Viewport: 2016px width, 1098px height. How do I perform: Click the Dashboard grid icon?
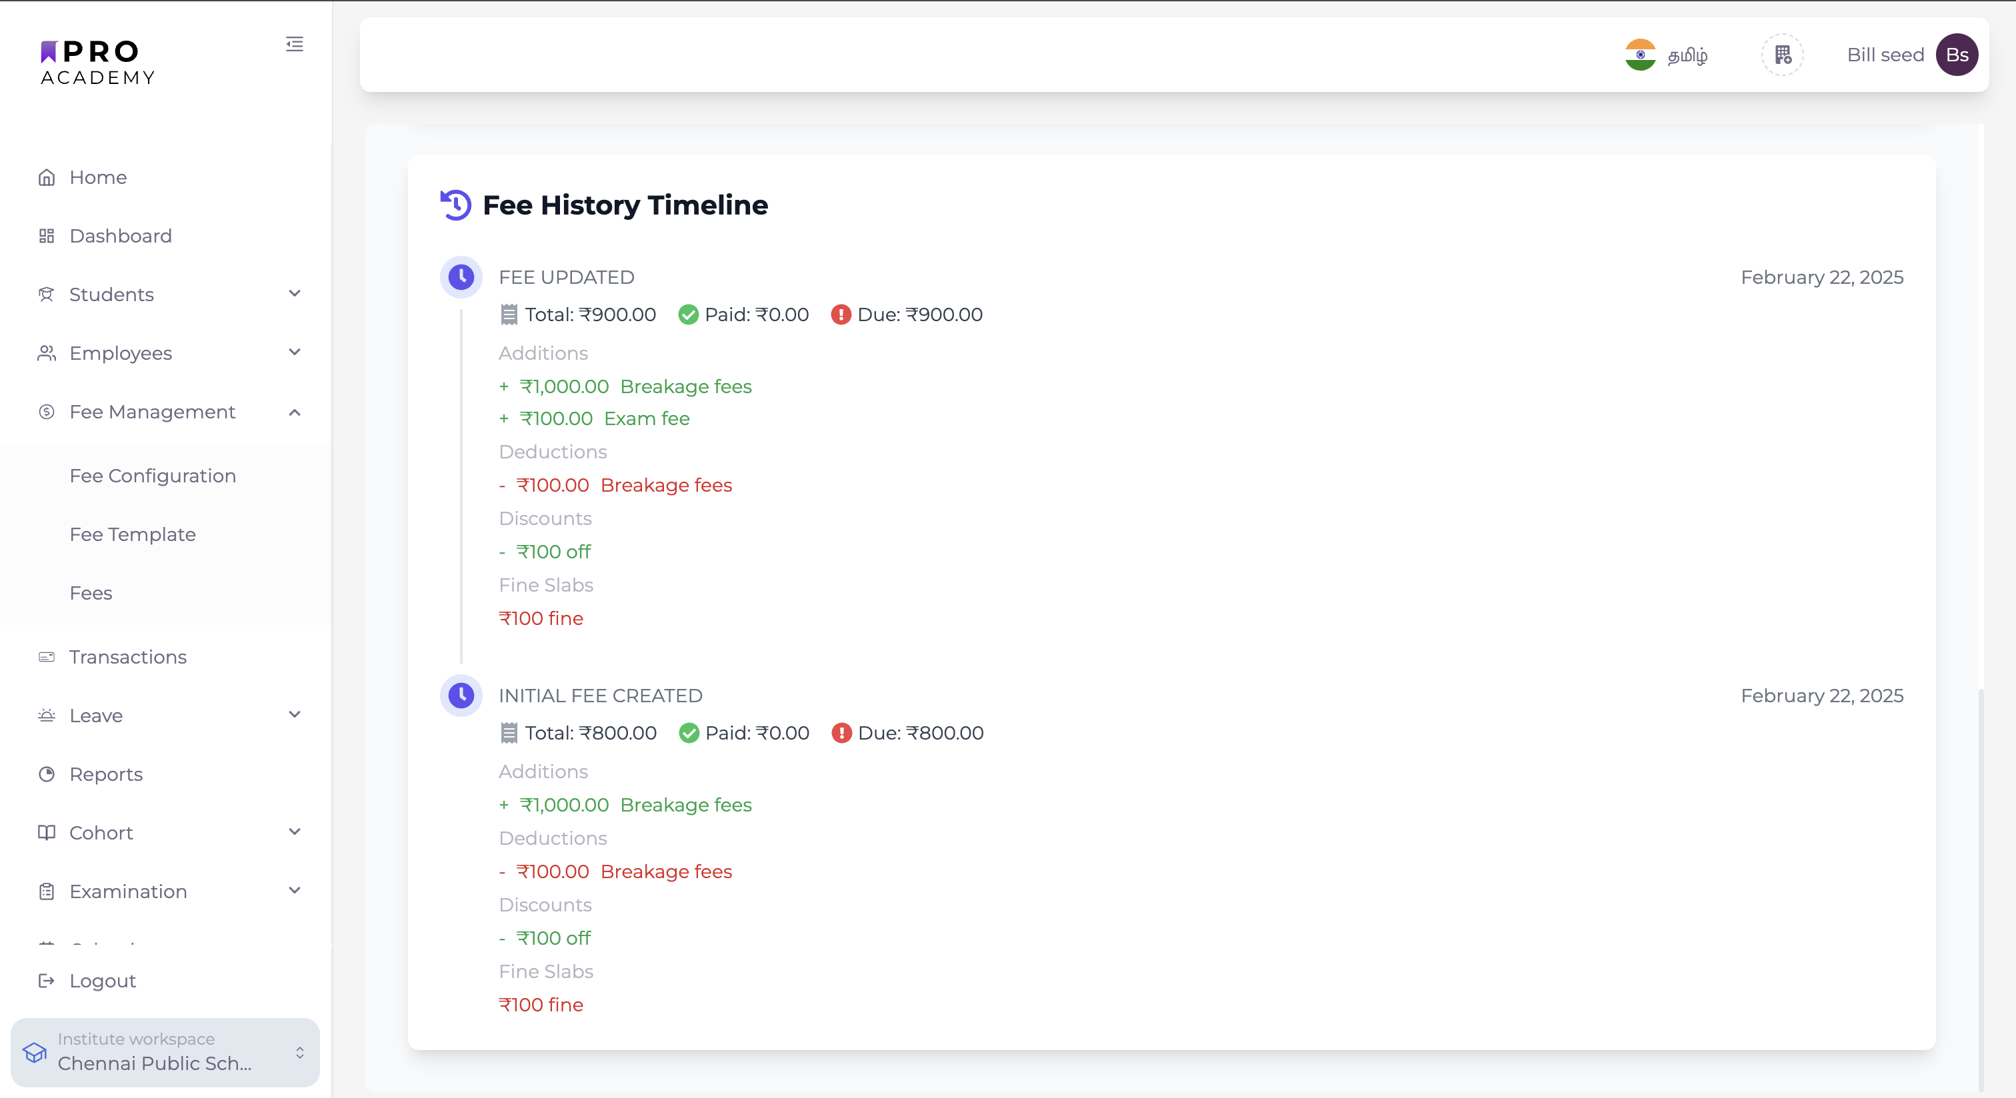click(x=46, y=236)
